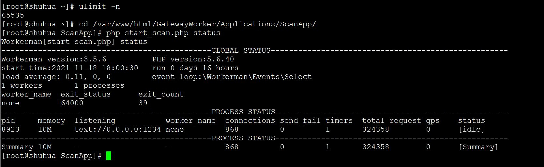Click the exit_count value 39
The image size is (544, 167).
[x=143, y=103]
